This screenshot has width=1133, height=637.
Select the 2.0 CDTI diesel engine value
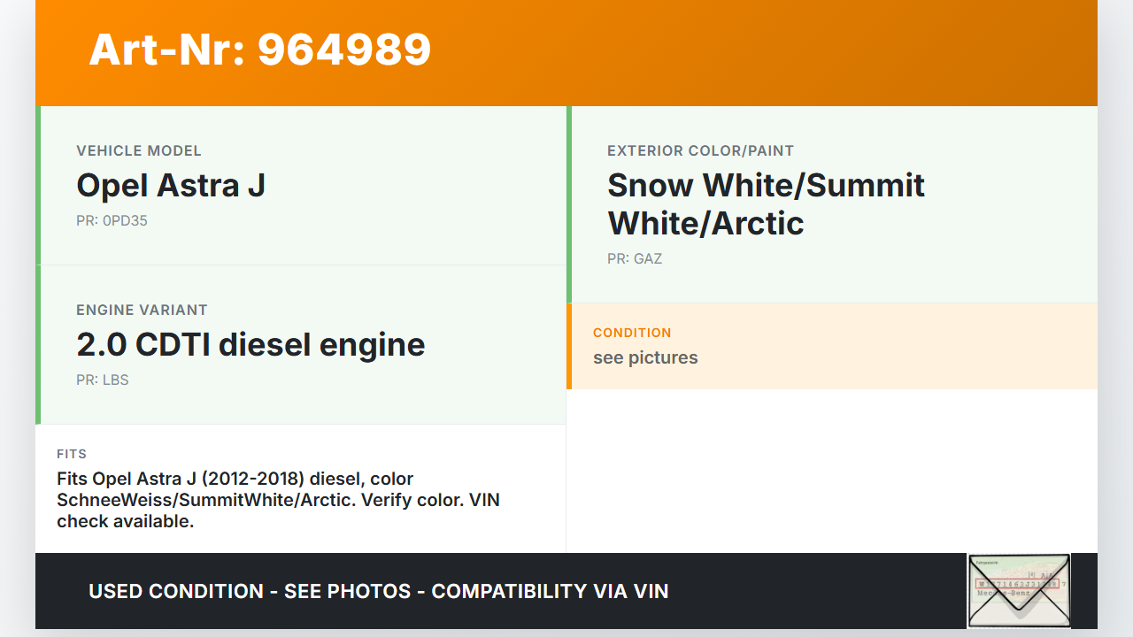250,344
